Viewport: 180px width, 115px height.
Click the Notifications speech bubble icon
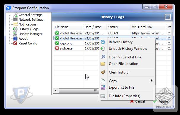coord(15,24)
